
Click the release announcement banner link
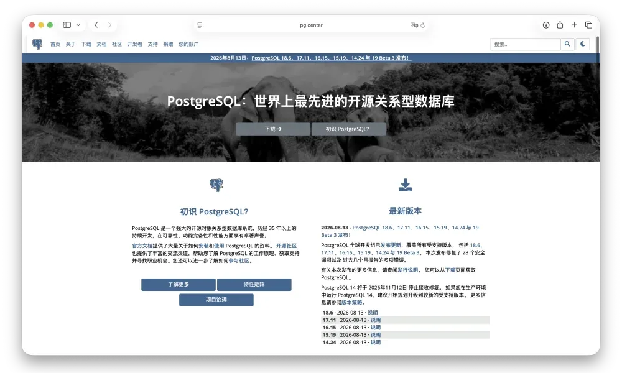pyautogui.click(x=332, y=58)
